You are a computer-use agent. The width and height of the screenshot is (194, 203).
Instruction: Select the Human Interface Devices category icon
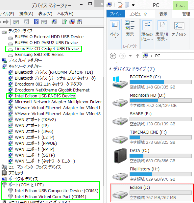[x=4, y=167]
